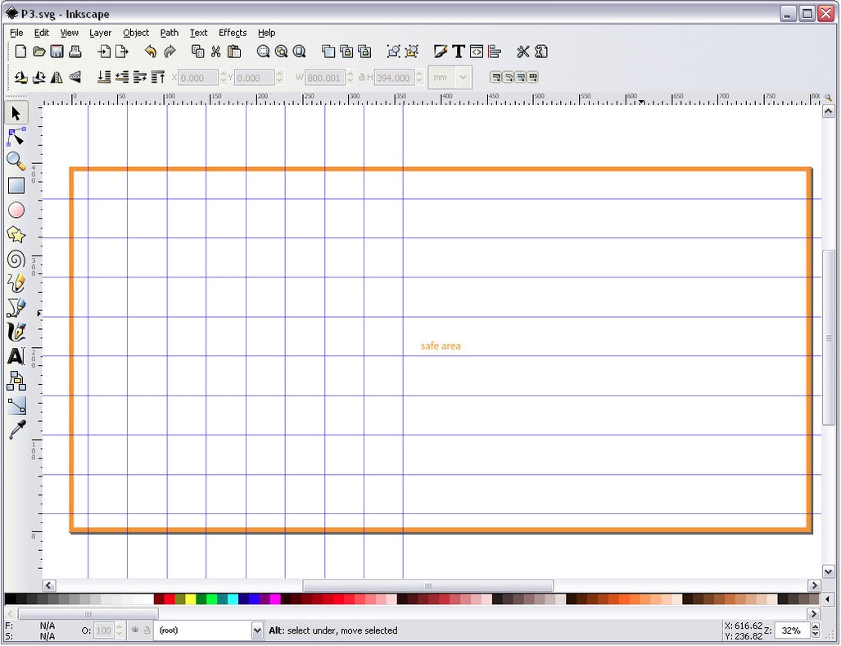This screenshot has width=841, height=646.
Task: Pick the Zoom magnifier tool in toolbox
Action: click(16, 161)
